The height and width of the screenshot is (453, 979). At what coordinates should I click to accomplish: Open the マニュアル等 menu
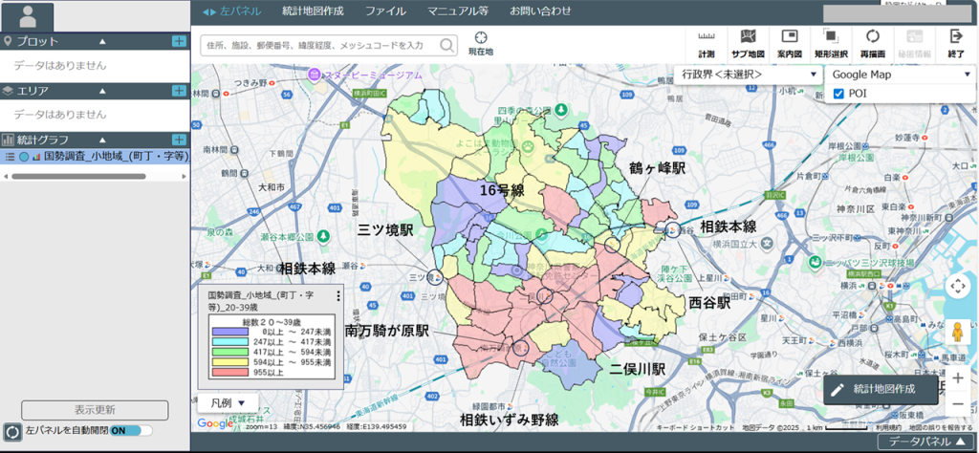coord(458,11)
